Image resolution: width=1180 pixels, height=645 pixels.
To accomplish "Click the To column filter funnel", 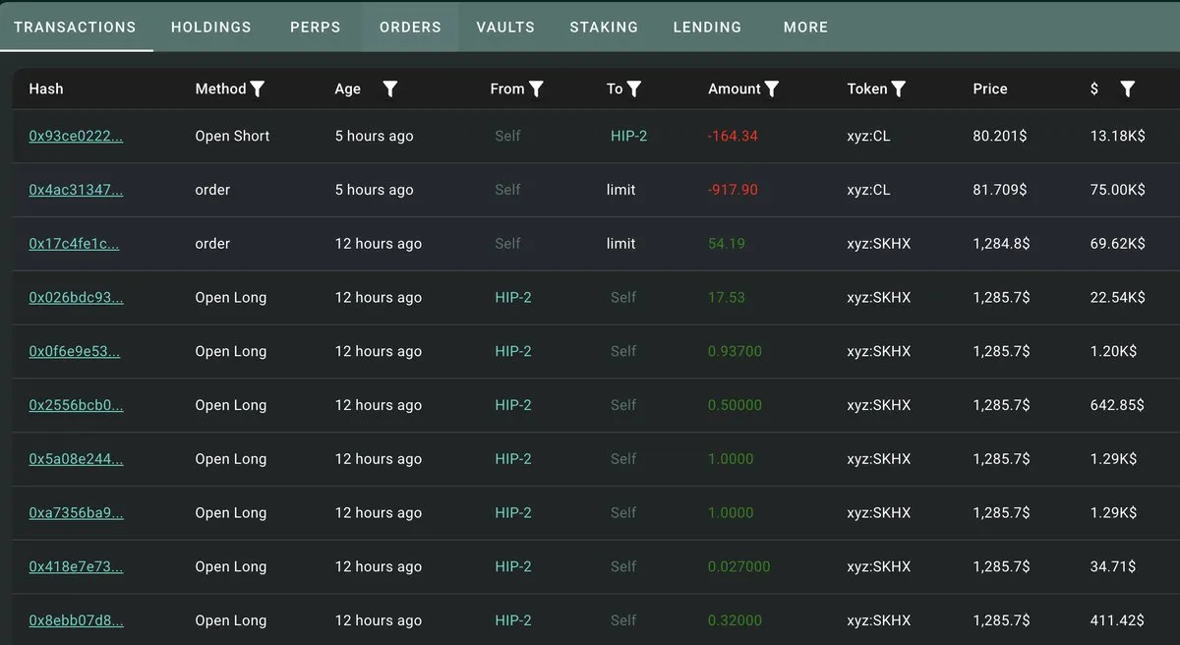I will tap(634, 89).
